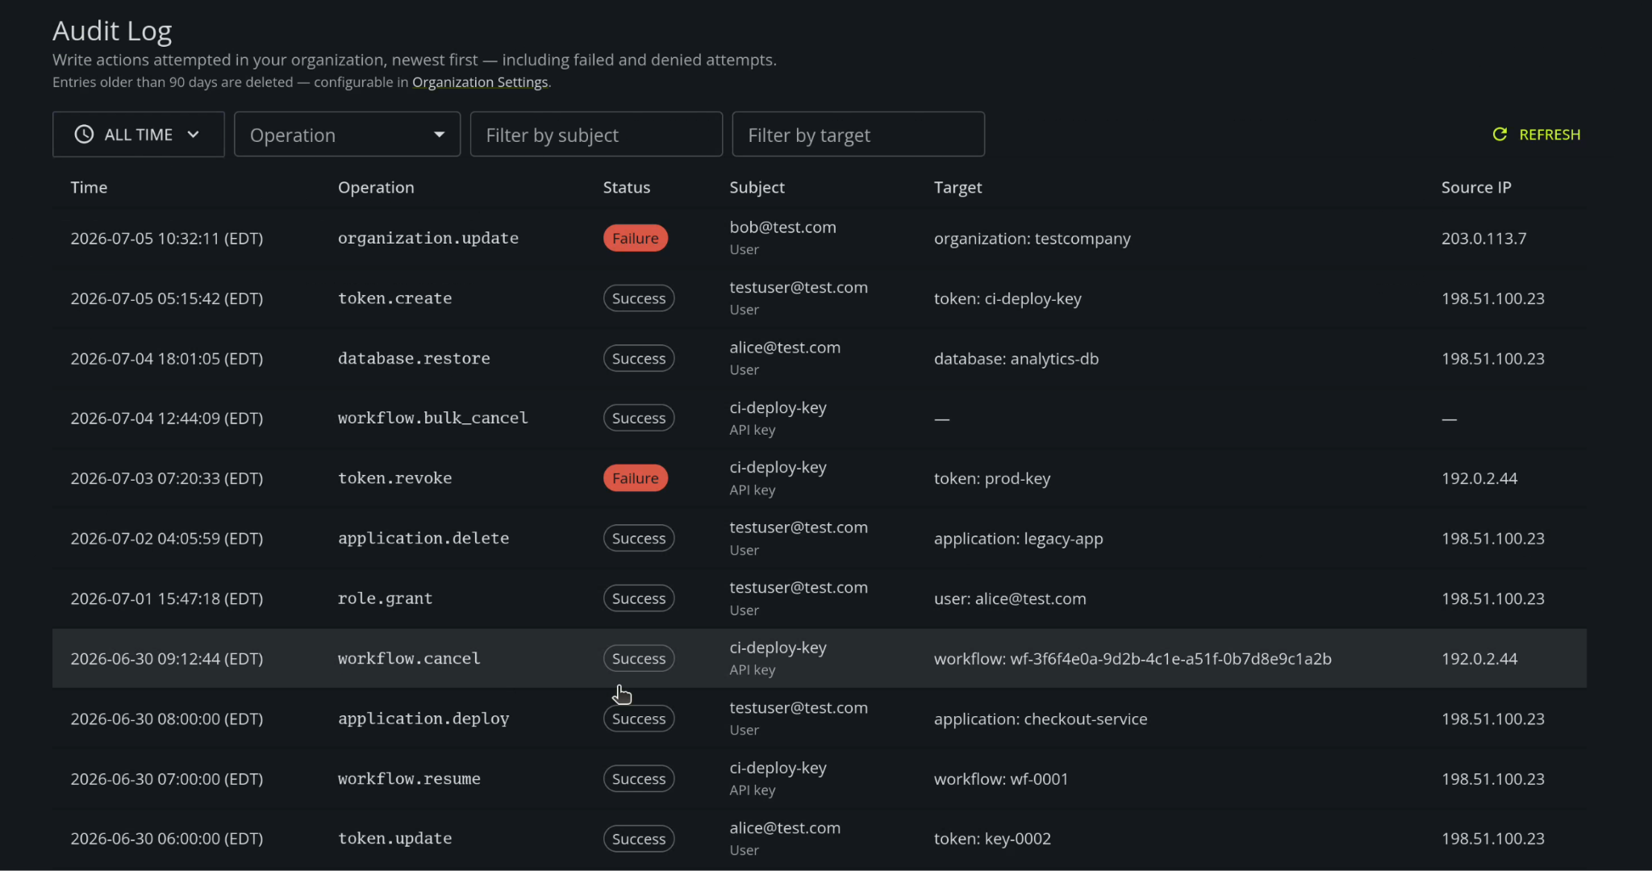Click the Success badge for database.restore
This screenshot has width=1652, height=871.
tap(639, 358)
